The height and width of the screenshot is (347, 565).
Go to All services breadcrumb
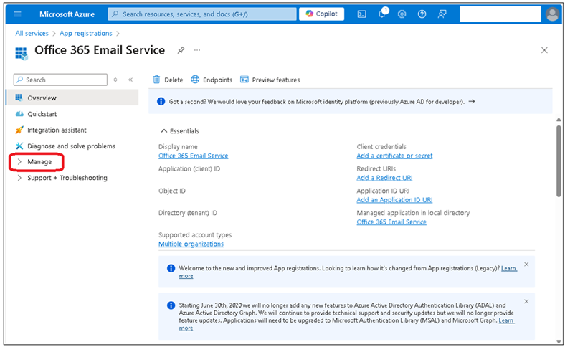[x=32, y=33]
